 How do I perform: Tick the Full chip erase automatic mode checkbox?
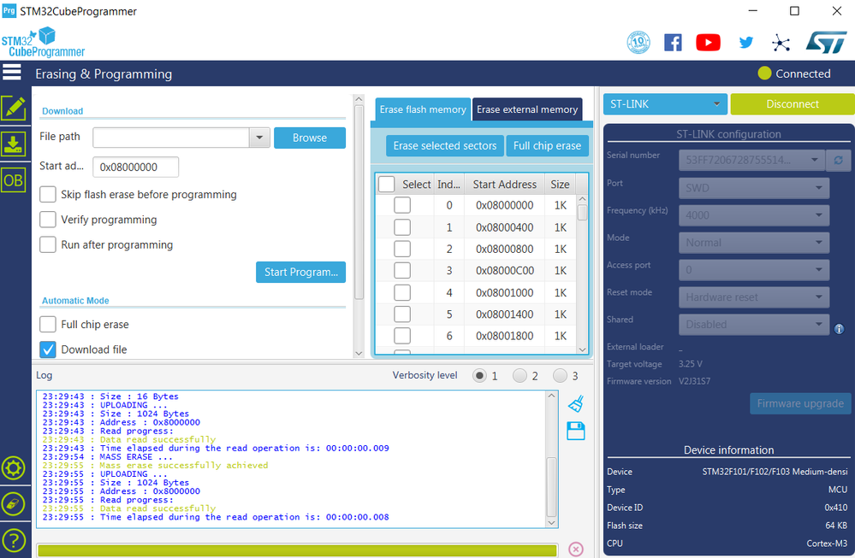coord(48,325)
